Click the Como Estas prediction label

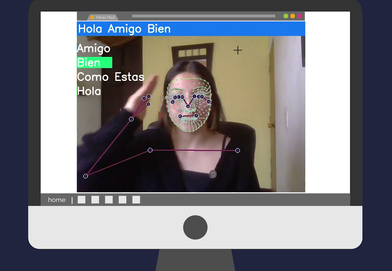(x=110, y=77)
